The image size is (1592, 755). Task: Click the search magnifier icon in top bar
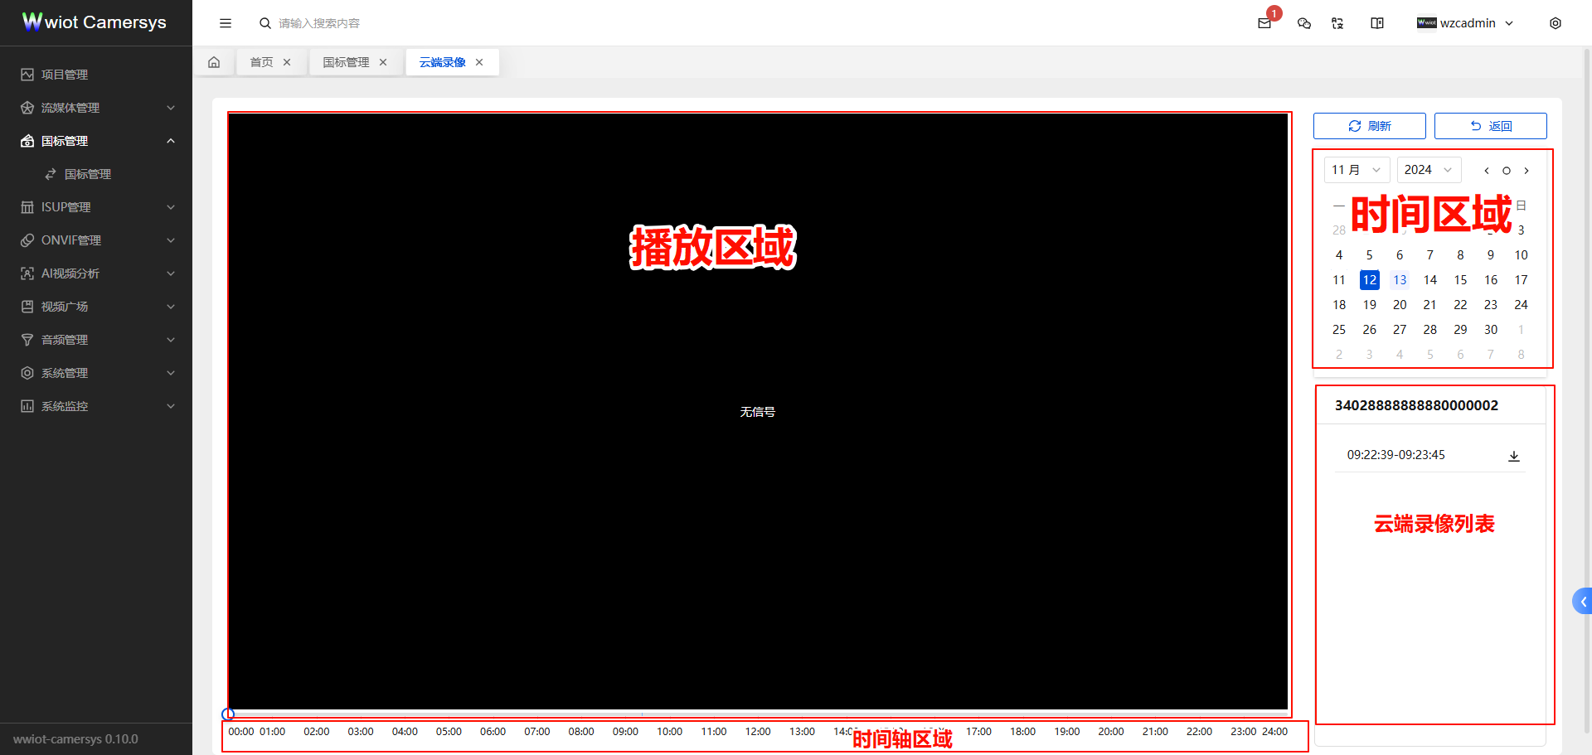coord(265,23)
